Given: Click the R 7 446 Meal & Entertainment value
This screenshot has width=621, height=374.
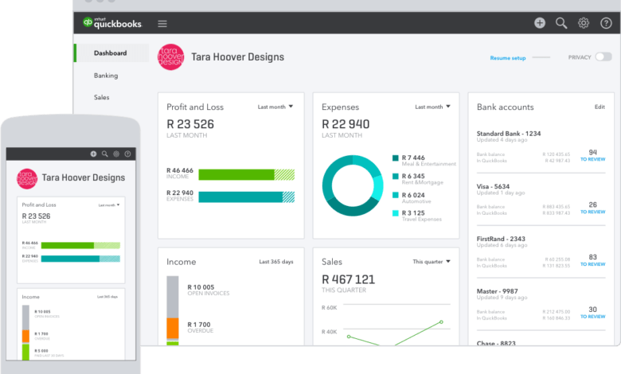Looking at the screenshot, I should click(413, 158).
